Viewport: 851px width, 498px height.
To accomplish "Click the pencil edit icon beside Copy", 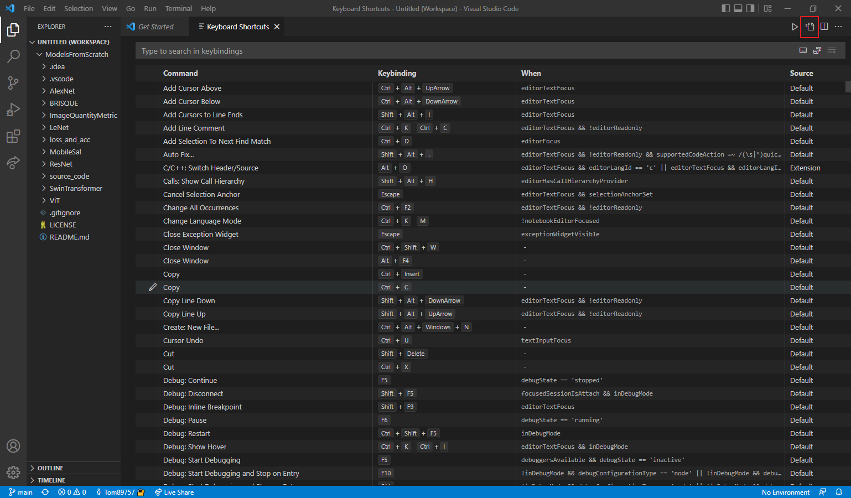I will tap(153, 287).
